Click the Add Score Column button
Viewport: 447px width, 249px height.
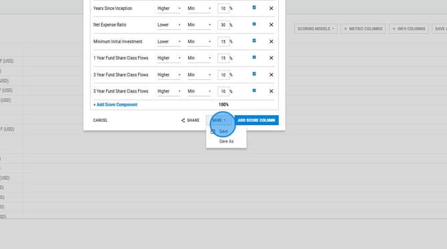pyautogui.click(x=256, y=120)
